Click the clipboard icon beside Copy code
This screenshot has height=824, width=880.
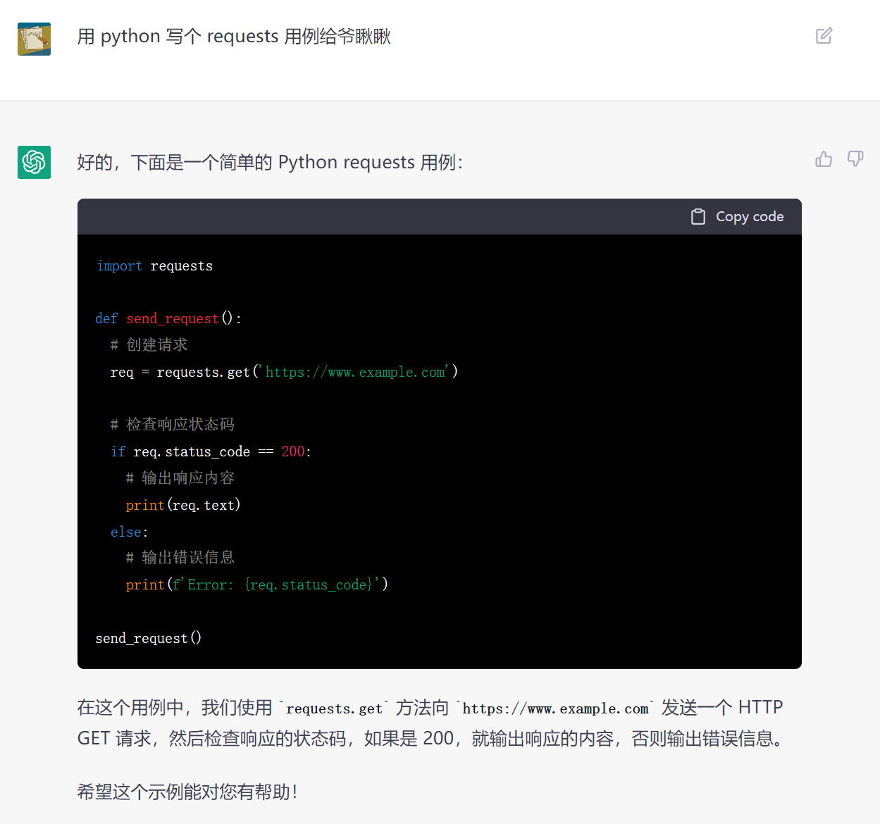[x=698, y=216]
